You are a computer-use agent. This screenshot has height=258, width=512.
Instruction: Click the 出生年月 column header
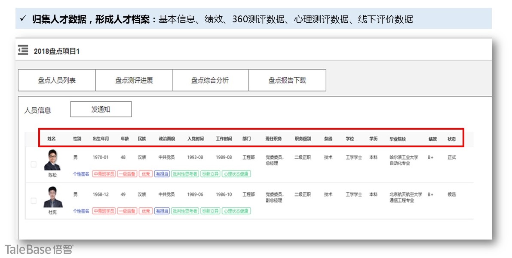(101, 139)
